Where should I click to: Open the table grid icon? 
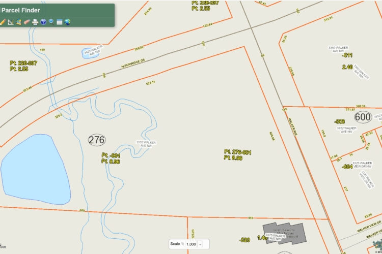pos(60,22)
